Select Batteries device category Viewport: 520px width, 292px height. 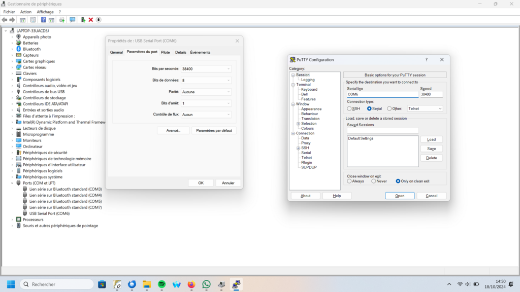(30, 43)
